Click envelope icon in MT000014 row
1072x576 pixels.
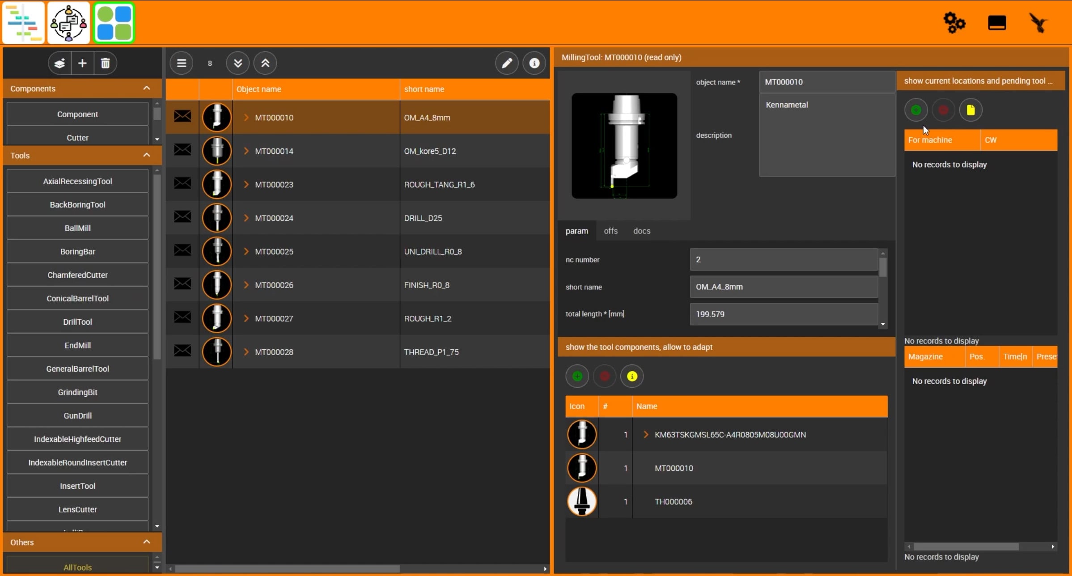point(182,150)
